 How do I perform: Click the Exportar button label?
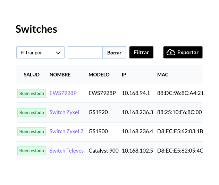point(188,53)
